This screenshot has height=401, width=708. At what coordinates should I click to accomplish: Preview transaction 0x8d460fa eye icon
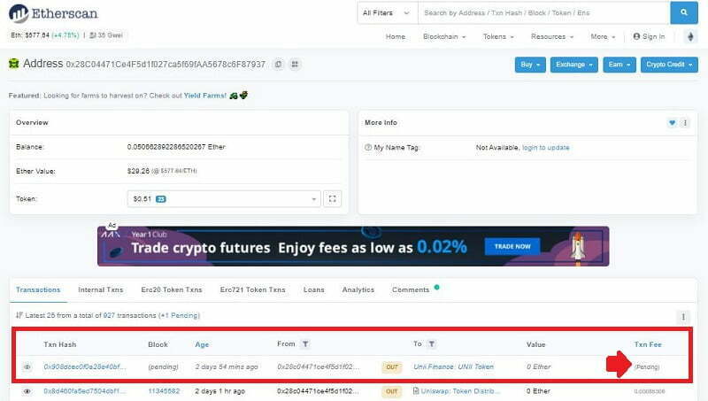tap(27, 391)
